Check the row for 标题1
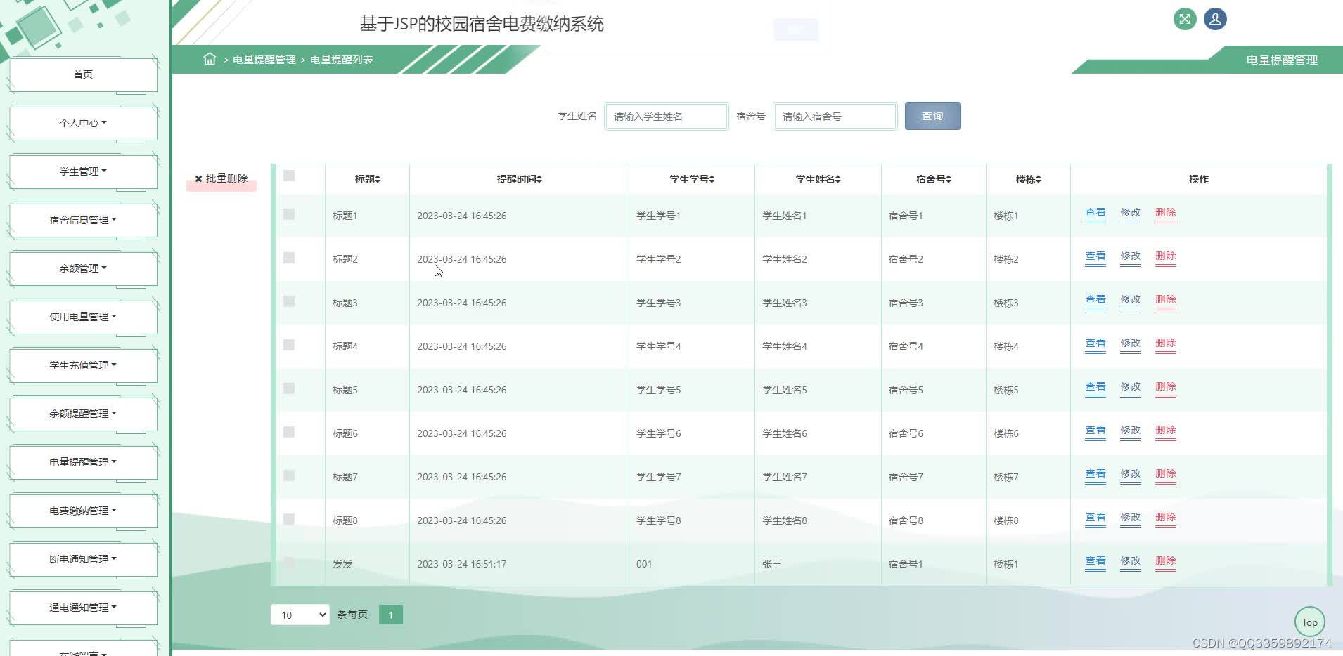 pos(289,214)
